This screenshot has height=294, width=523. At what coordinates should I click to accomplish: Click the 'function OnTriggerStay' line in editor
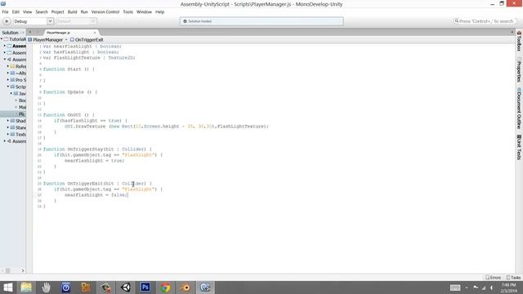[x=97, y=149]
